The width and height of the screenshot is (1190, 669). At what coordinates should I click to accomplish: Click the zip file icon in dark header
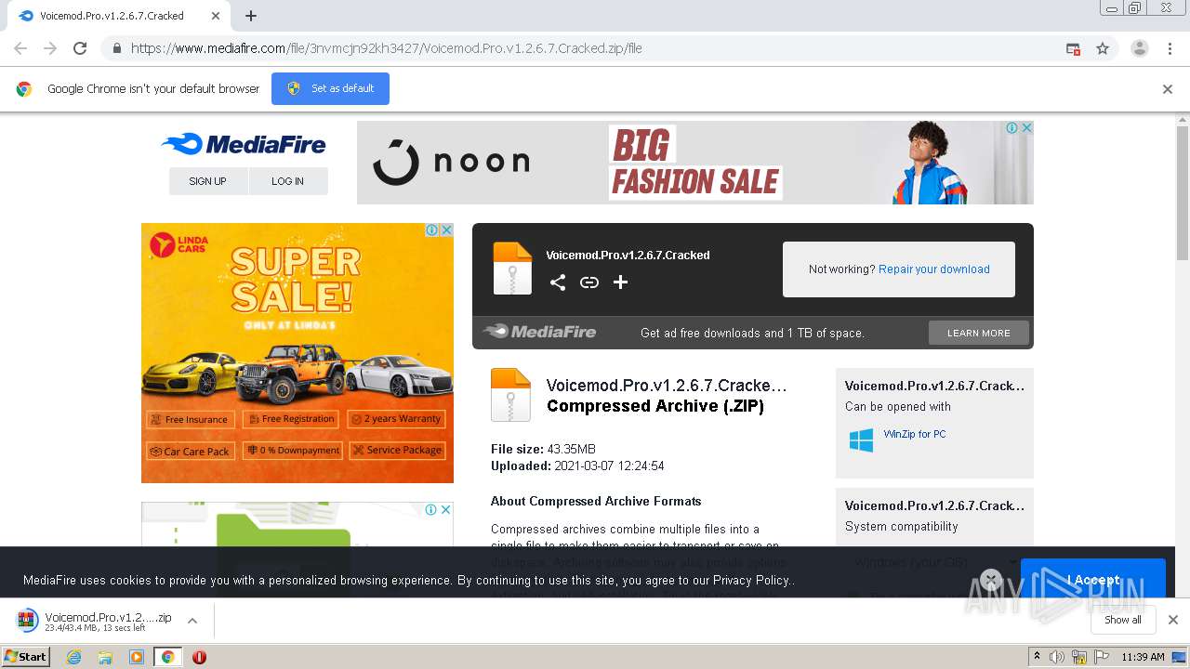pos(512,269)
